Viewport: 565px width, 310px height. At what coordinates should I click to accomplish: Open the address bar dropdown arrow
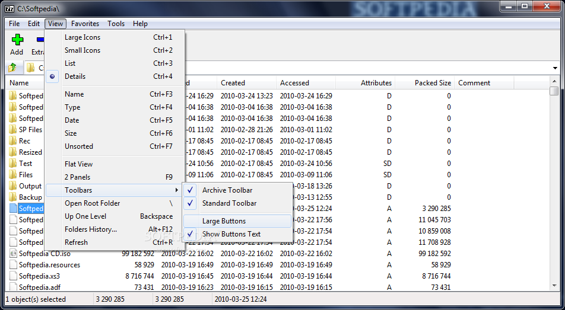click(x=555, y=68)
